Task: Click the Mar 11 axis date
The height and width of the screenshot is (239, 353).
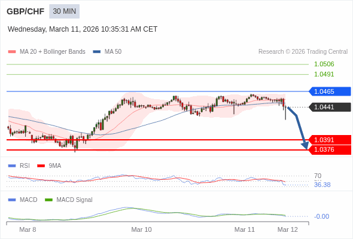Action: tap(245, 229)
